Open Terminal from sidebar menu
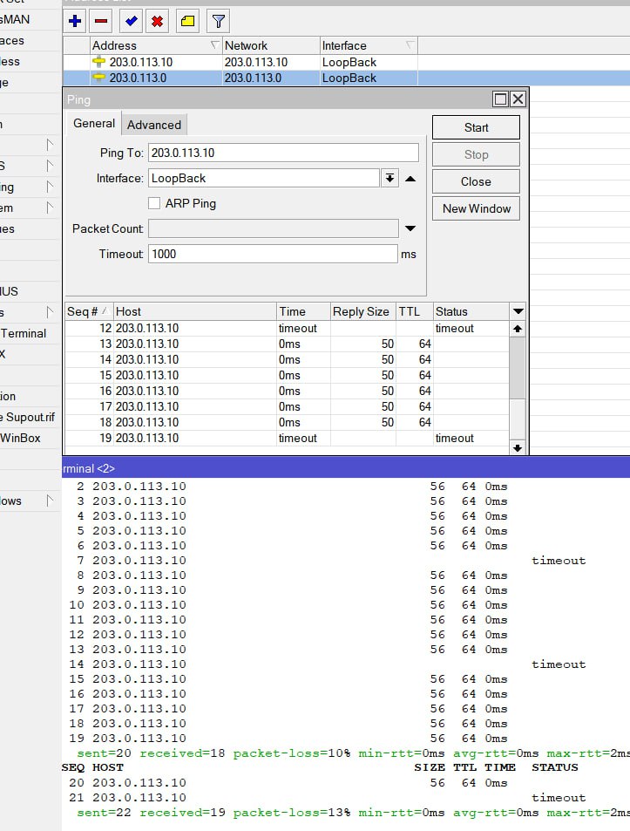Screen dimensions: 630x831 pyautogui.click(x=24, y=333)
